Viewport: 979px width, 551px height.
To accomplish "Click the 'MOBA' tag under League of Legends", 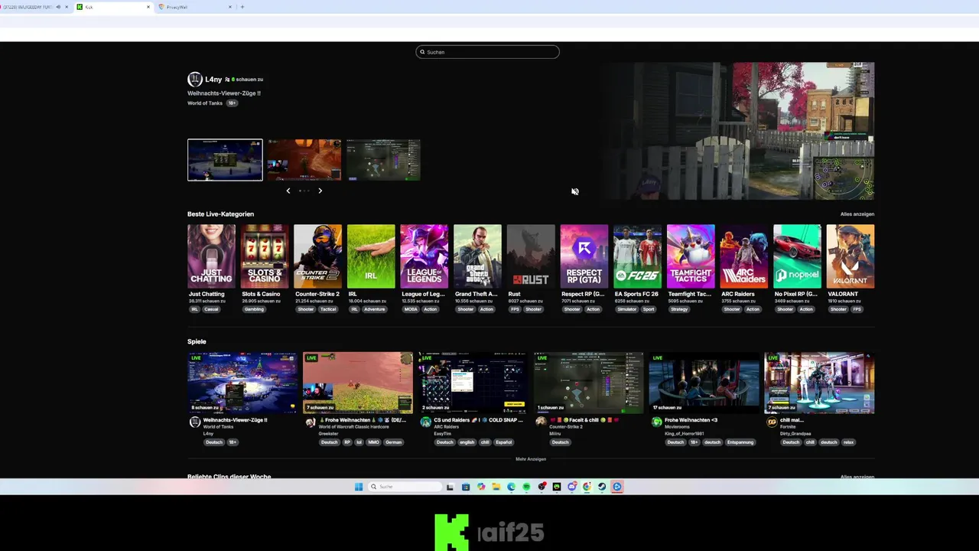I will (x=411, y=309).
